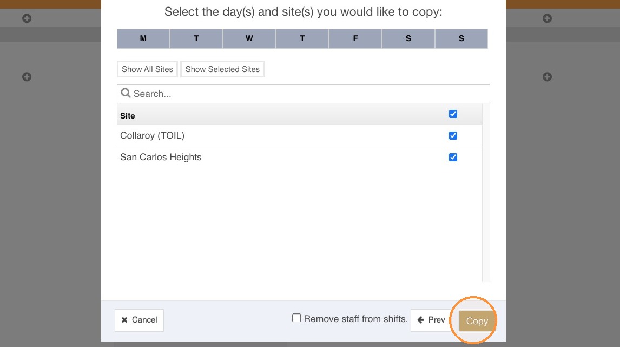The height and width of the screenshot is (347, 620).
Task: Select the last S (Sunday) day cell
Action: [461, 38]
